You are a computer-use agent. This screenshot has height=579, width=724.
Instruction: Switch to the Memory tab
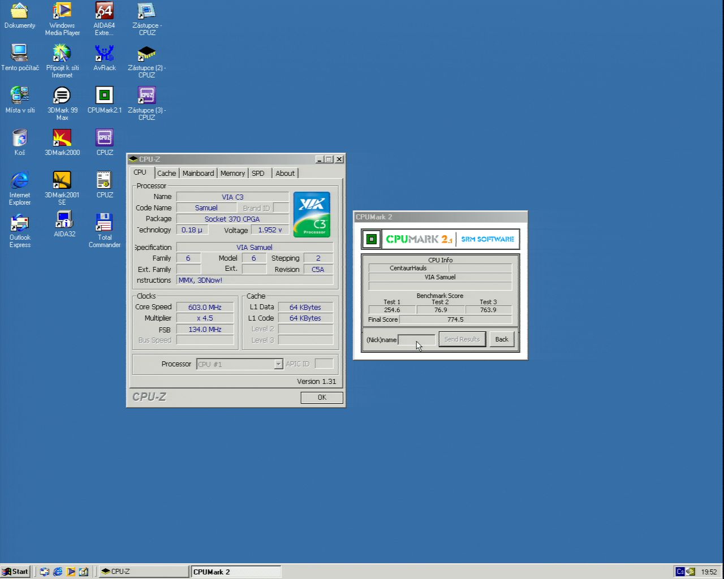click(232, 174)
